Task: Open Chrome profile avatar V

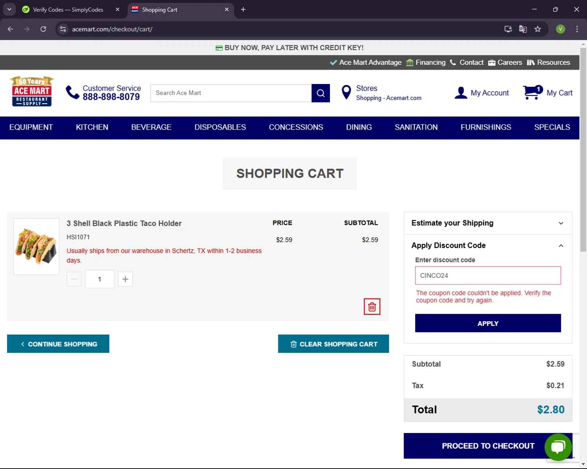Action: pyautogui.click(x=560, y=29)
